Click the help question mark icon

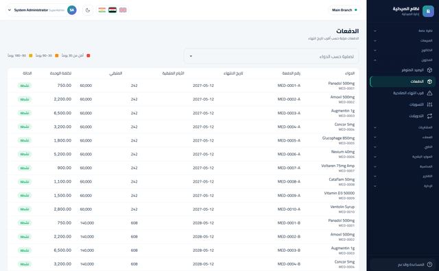point(429,264)
